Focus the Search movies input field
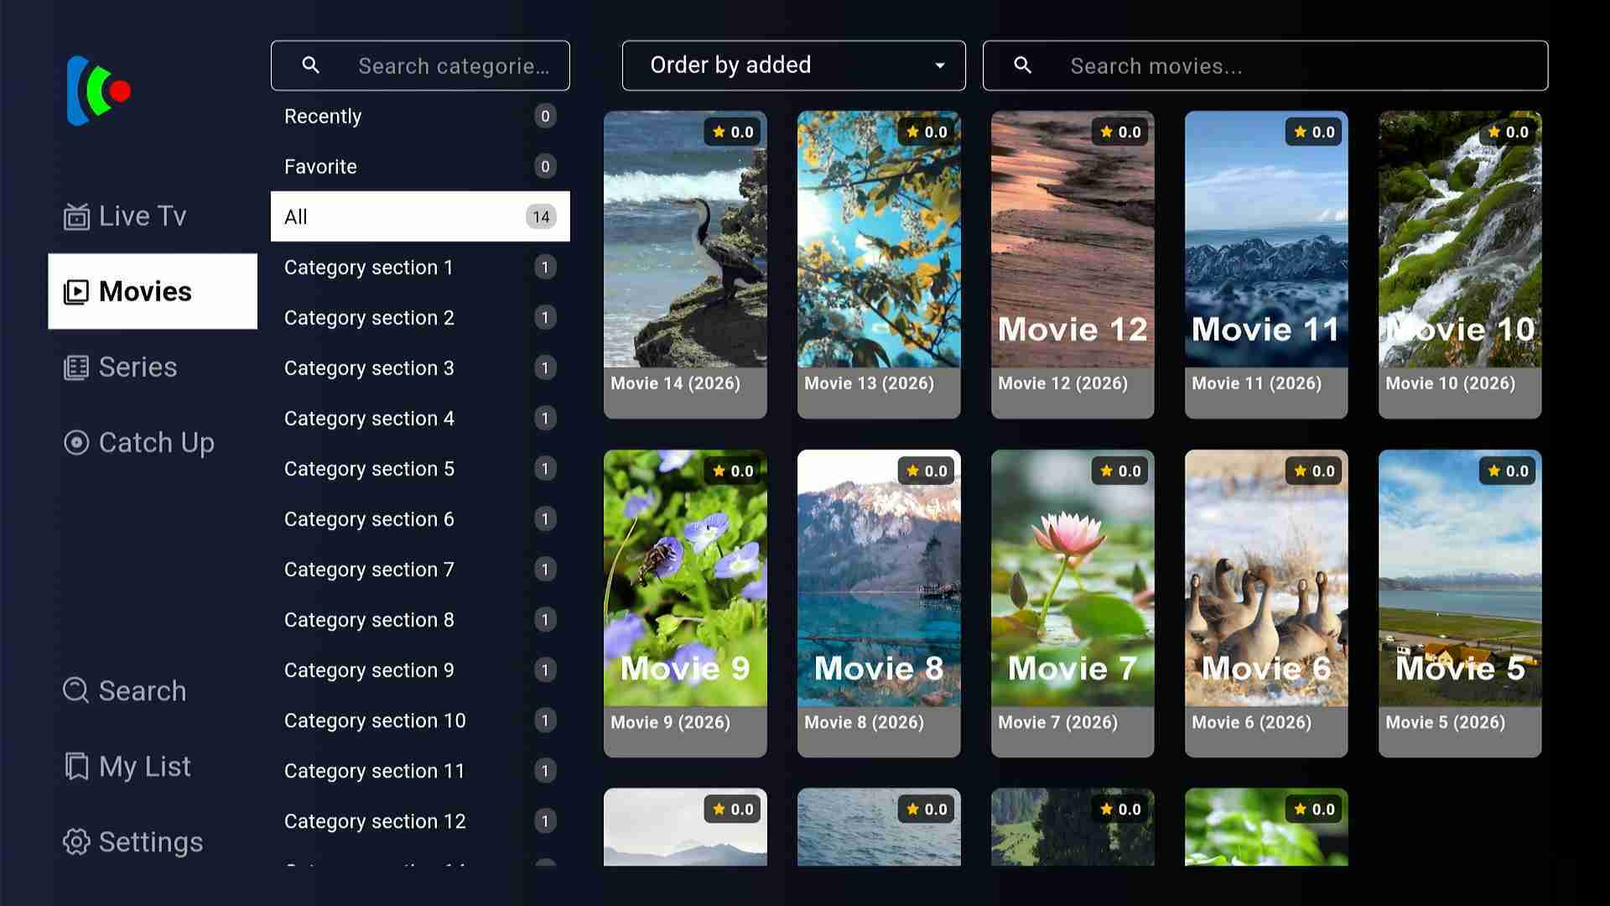The width and height of the screenshot is (1610, 906). (1265, 65)
